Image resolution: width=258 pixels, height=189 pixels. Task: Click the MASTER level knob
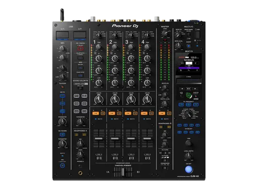(x=165, y=33)
